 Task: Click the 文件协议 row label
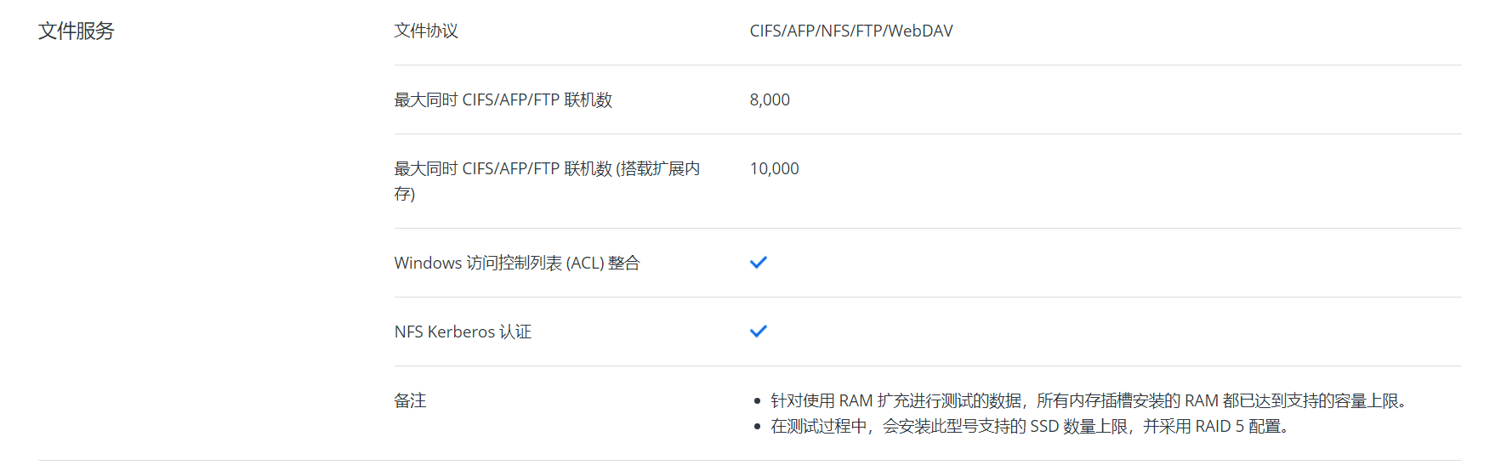(426, 31)
